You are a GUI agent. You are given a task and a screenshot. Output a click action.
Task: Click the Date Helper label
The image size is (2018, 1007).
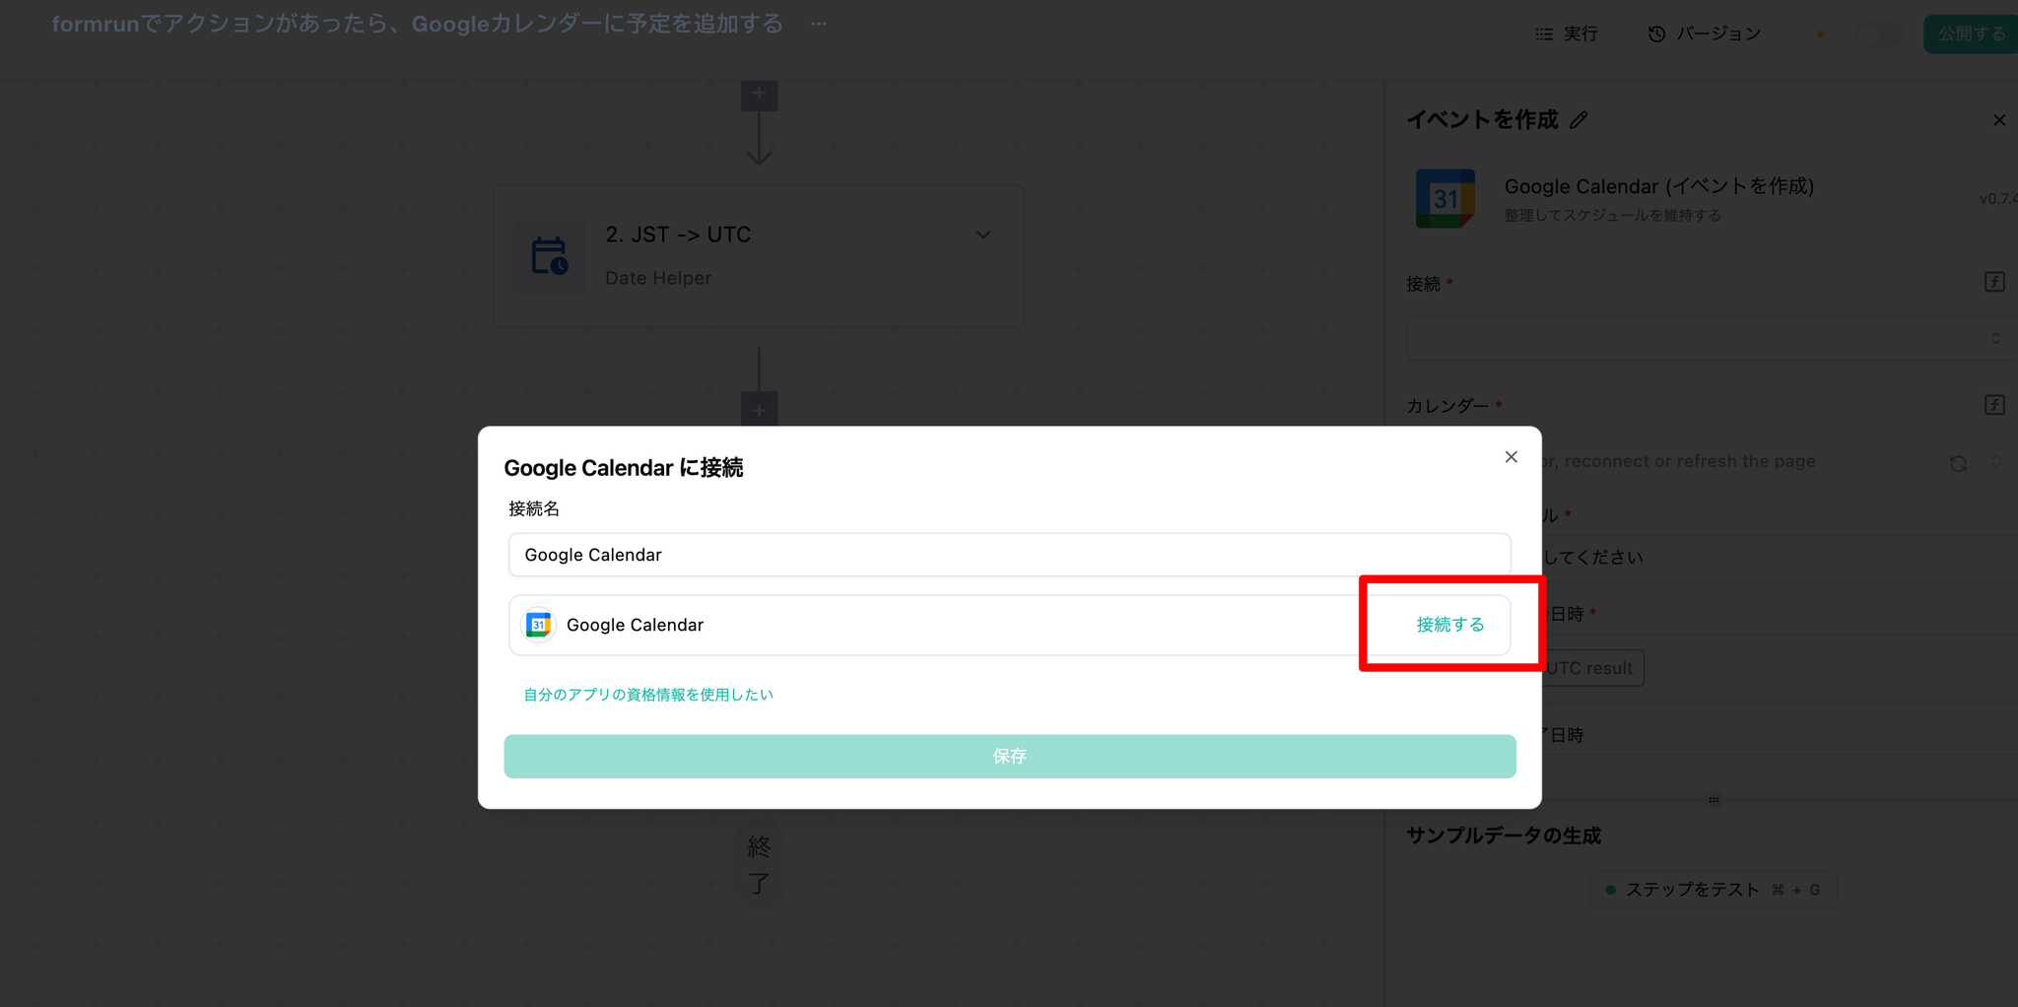pos(658,278)
